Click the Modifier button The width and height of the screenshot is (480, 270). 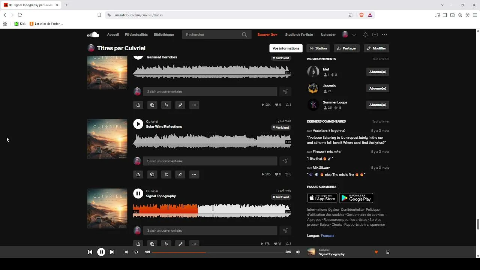(376, 48)
